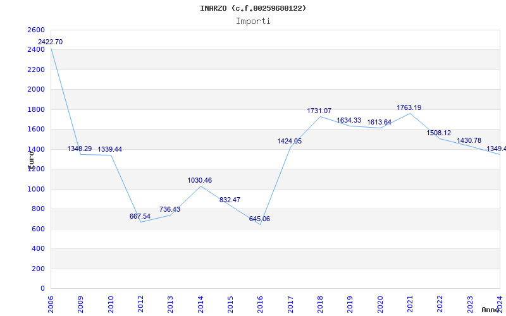Click the y-axis value 0
This screenshot has height=316, width=506.
pos(42,289)
